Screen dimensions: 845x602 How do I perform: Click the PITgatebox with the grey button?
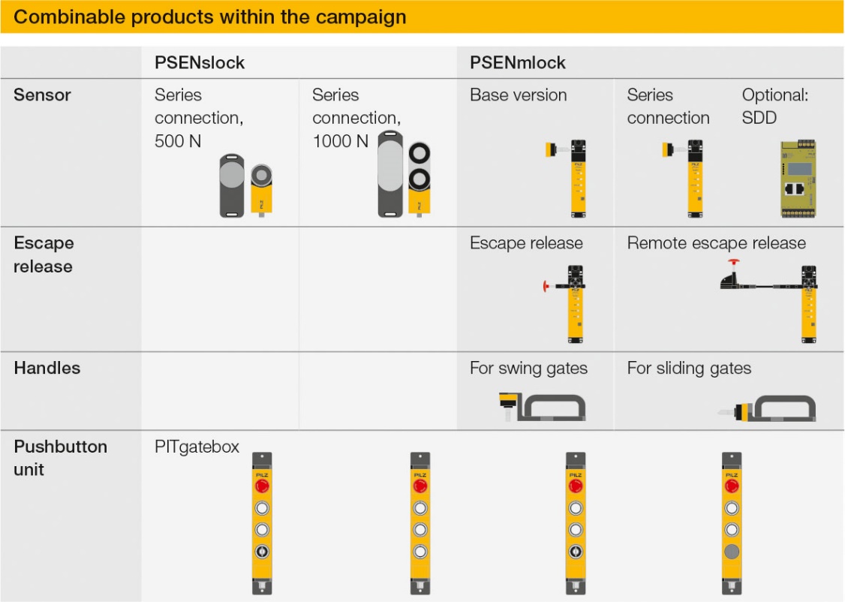click(731, 522)
